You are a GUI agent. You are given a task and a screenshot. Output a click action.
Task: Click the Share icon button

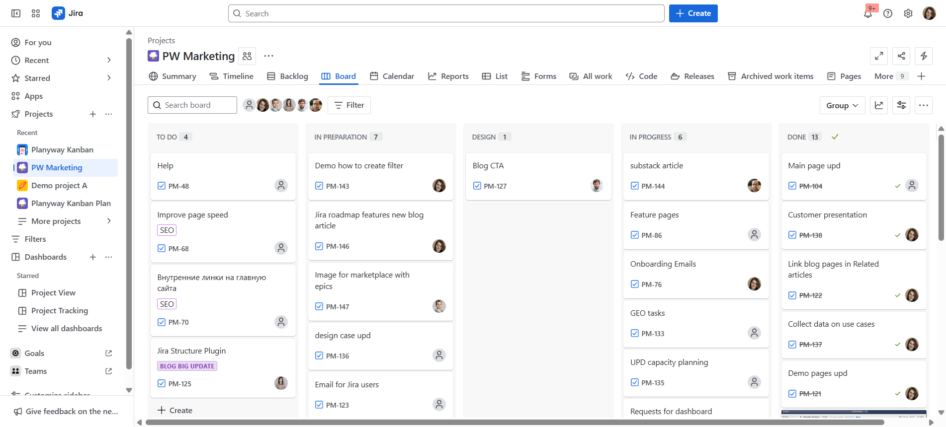tap(901, 56)
